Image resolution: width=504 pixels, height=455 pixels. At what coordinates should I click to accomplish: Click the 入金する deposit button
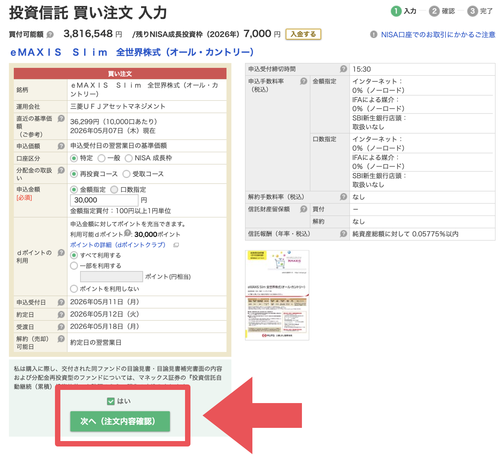(303, 34)
